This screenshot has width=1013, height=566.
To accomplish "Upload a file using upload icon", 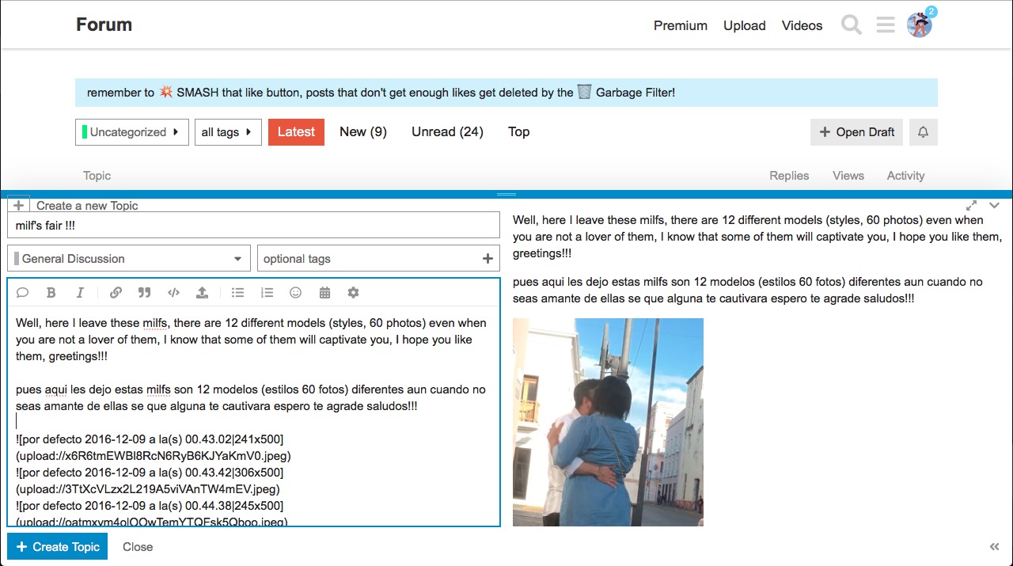I will [x=202, y=293].
